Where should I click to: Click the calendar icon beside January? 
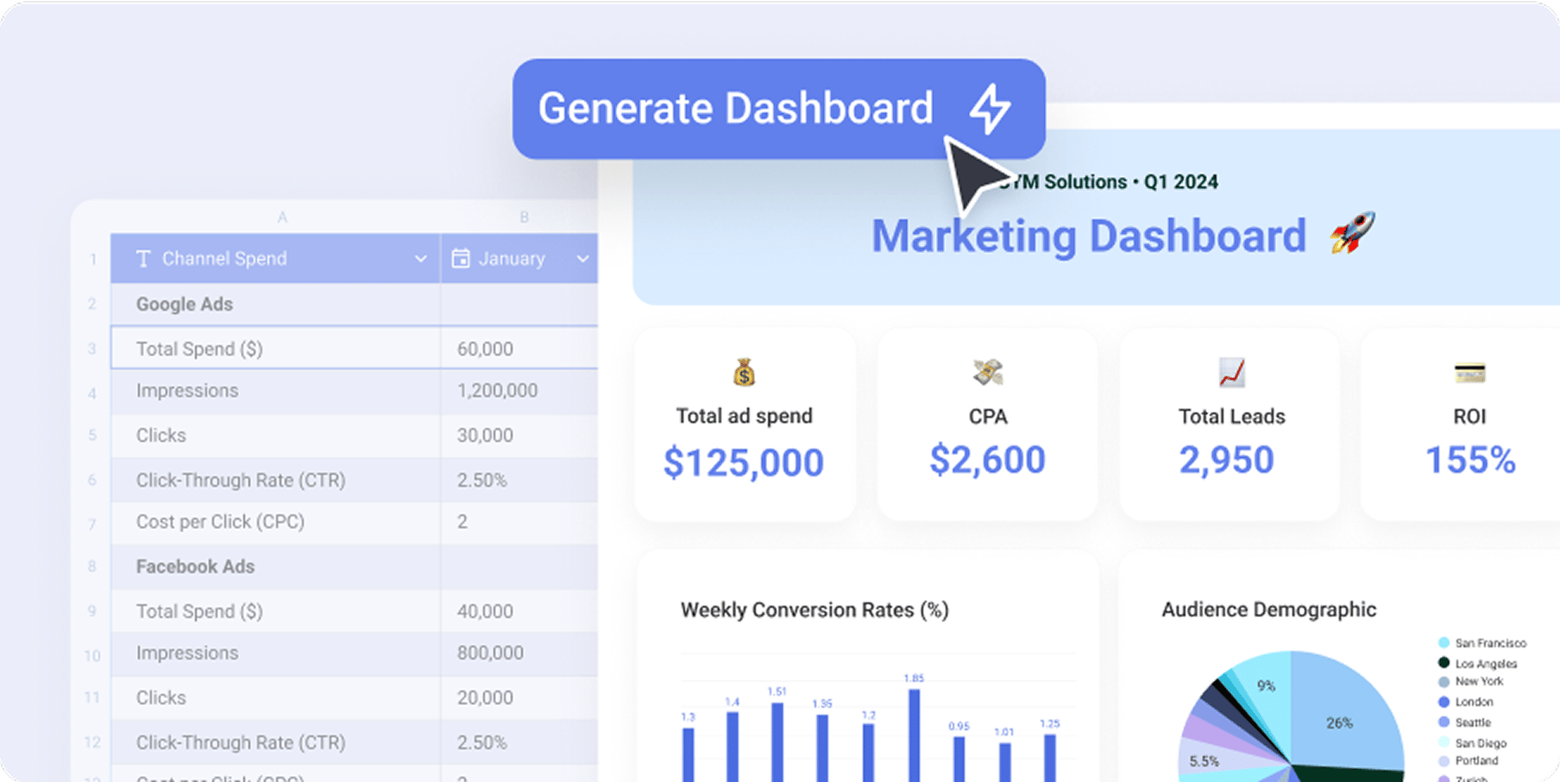click(x=461, y=258)
